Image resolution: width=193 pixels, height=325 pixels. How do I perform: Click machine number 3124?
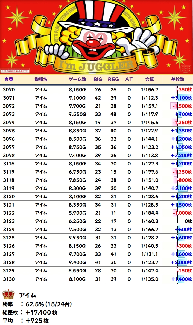point(9,230)
